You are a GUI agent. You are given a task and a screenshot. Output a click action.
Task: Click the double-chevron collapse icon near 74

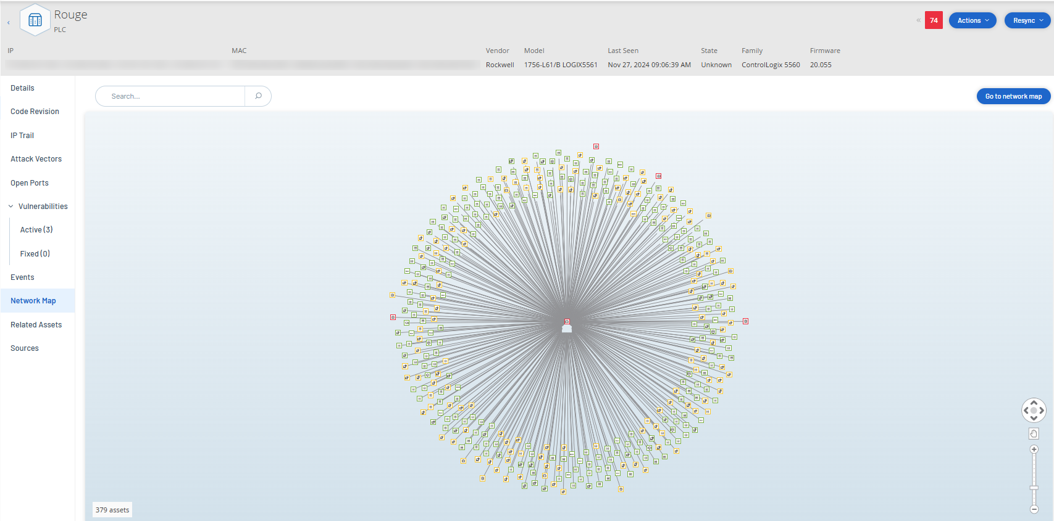[918, 20]
